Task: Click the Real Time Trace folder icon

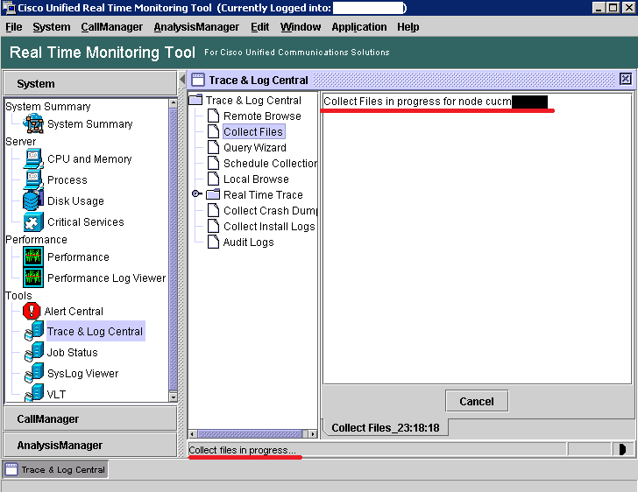Action: click(x=213, y=194)
